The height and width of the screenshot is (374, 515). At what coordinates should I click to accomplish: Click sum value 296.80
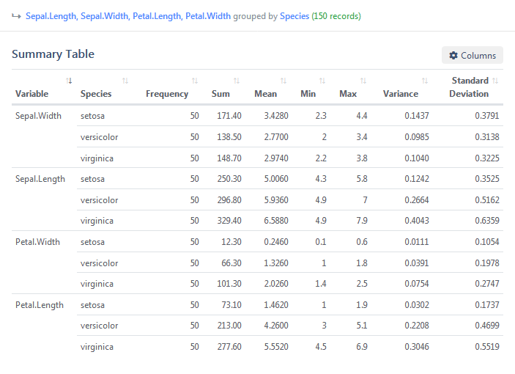229,200
